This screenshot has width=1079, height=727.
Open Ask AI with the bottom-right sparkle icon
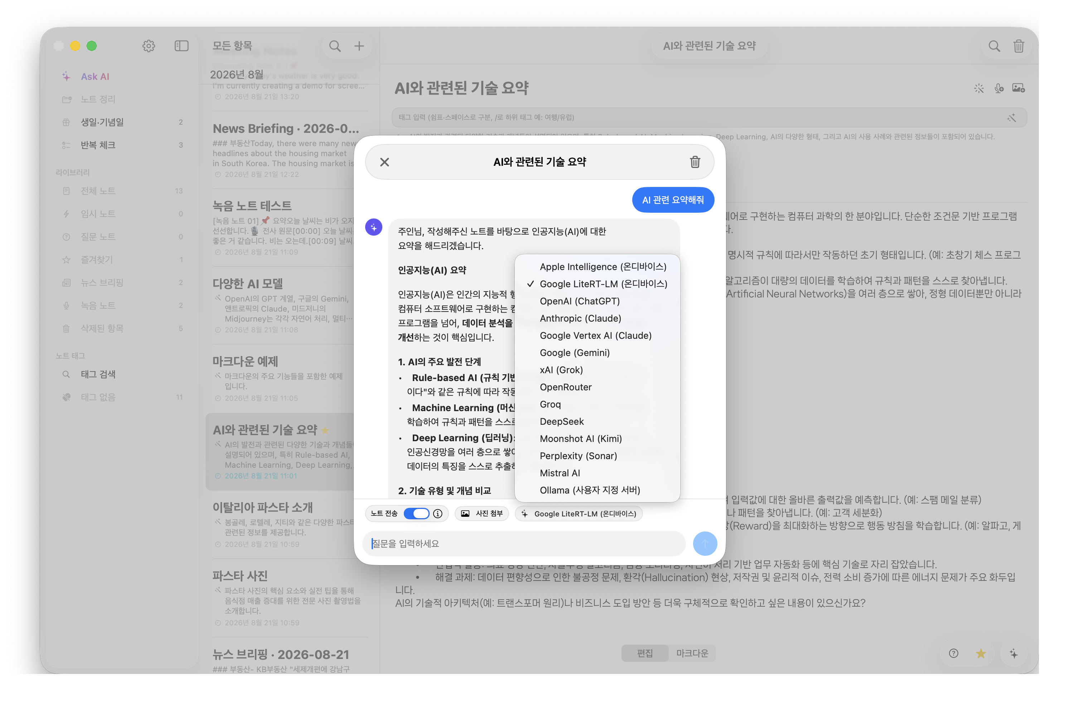[x=1013, y=653]
